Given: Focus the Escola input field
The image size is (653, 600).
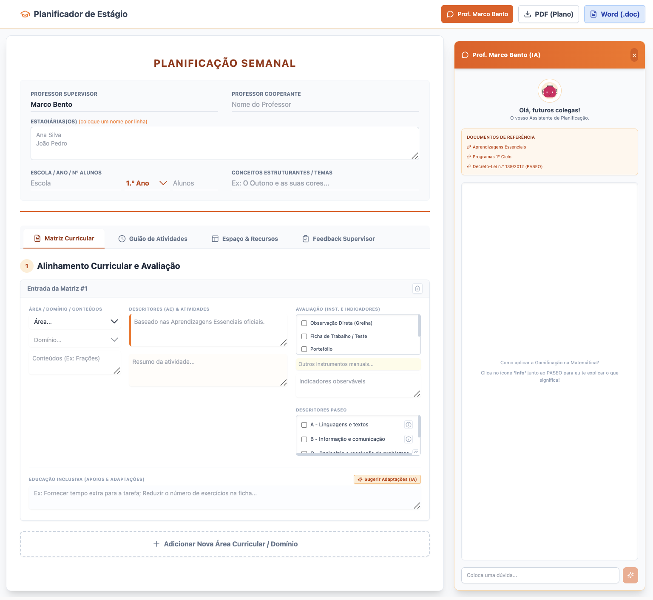Looking at the screenshot, I should (76, 183).
